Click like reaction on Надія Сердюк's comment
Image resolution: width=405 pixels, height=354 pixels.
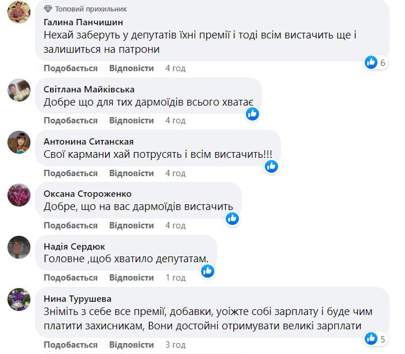click(x=207, y=270)
